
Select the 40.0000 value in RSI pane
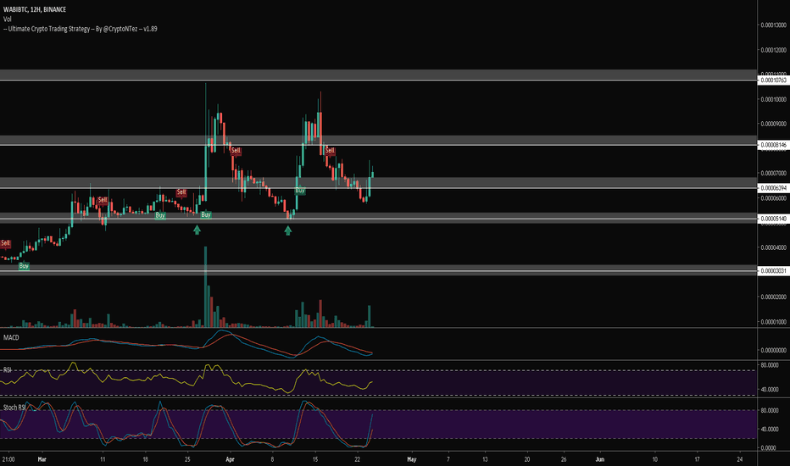[770, 390]
